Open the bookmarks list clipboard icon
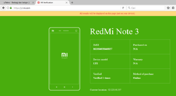This screenshot has height=96, width=176. click(173, 8)
